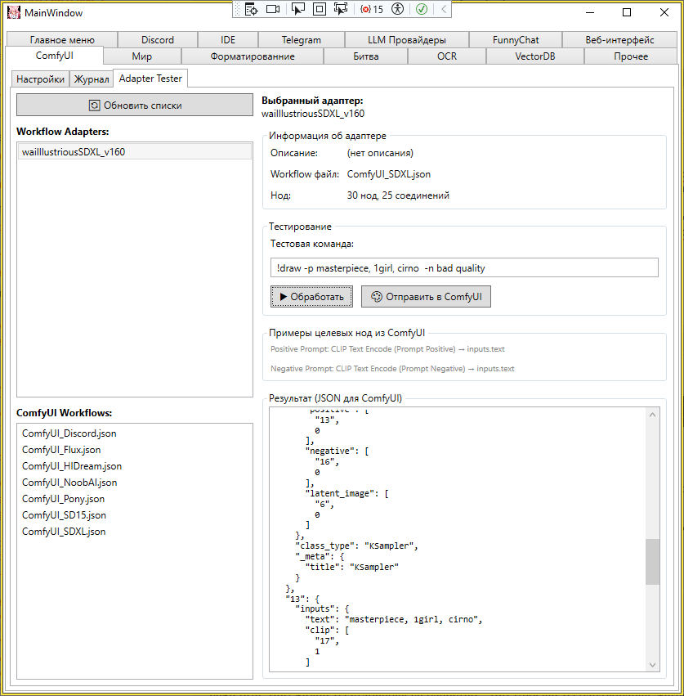Open Live Visual Tree from debug toolbar
This screenshot has height=696, width=684.
(251, 9)
